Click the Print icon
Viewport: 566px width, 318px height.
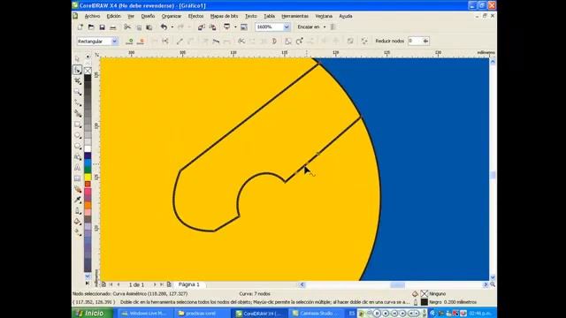113,27
